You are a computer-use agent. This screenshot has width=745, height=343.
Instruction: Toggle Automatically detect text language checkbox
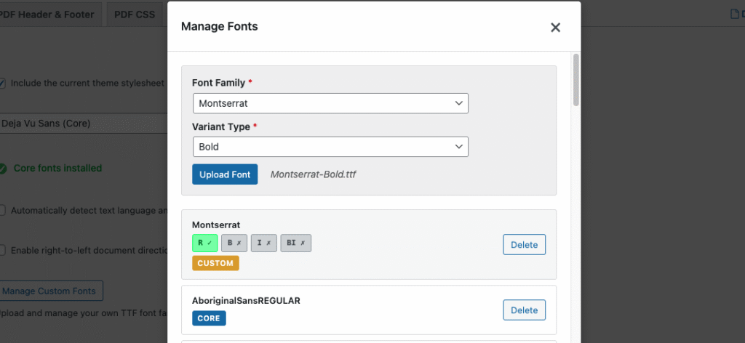coord(2,211)
